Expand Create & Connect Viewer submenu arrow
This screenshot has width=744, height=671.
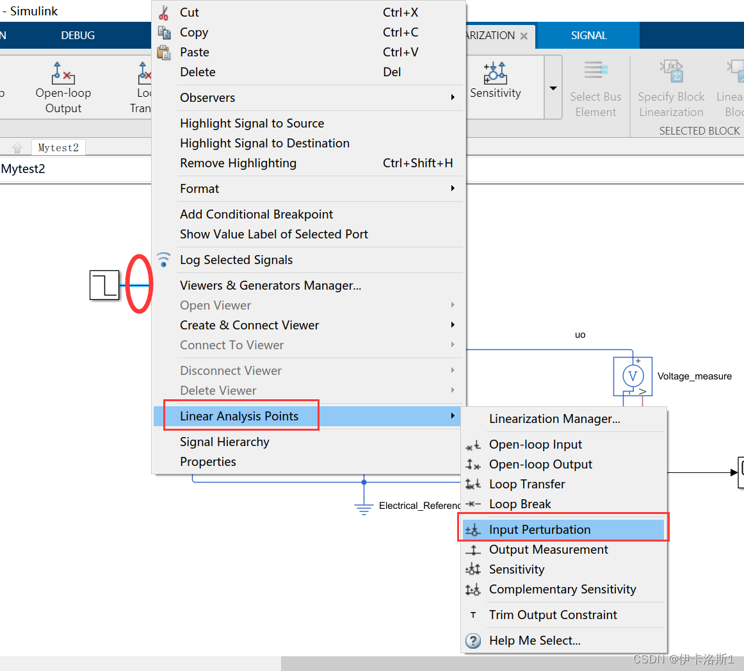[453, 325]
